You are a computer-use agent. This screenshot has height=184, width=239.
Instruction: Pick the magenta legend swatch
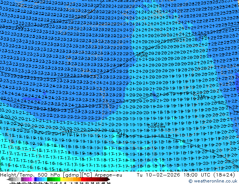click(x=30, y=179)
